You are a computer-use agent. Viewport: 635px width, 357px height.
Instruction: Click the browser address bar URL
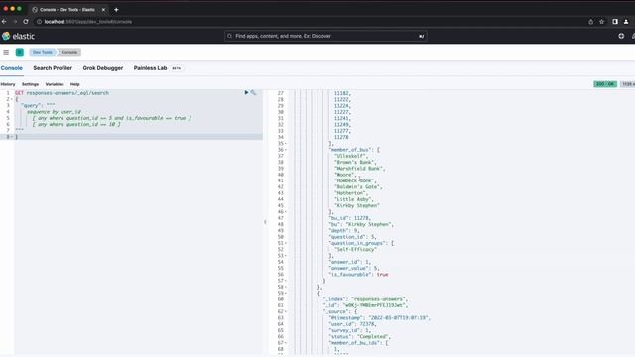88,22
